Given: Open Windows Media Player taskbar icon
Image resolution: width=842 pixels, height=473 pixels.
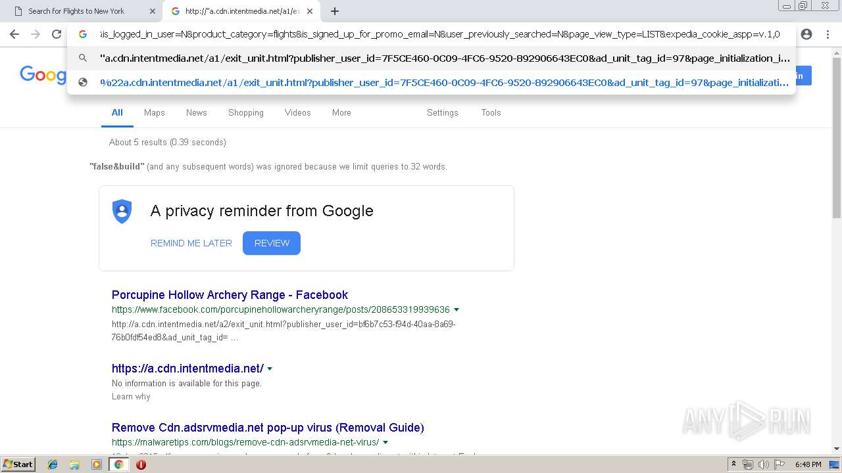Looking at the screenshot, I should pos(97,464).
